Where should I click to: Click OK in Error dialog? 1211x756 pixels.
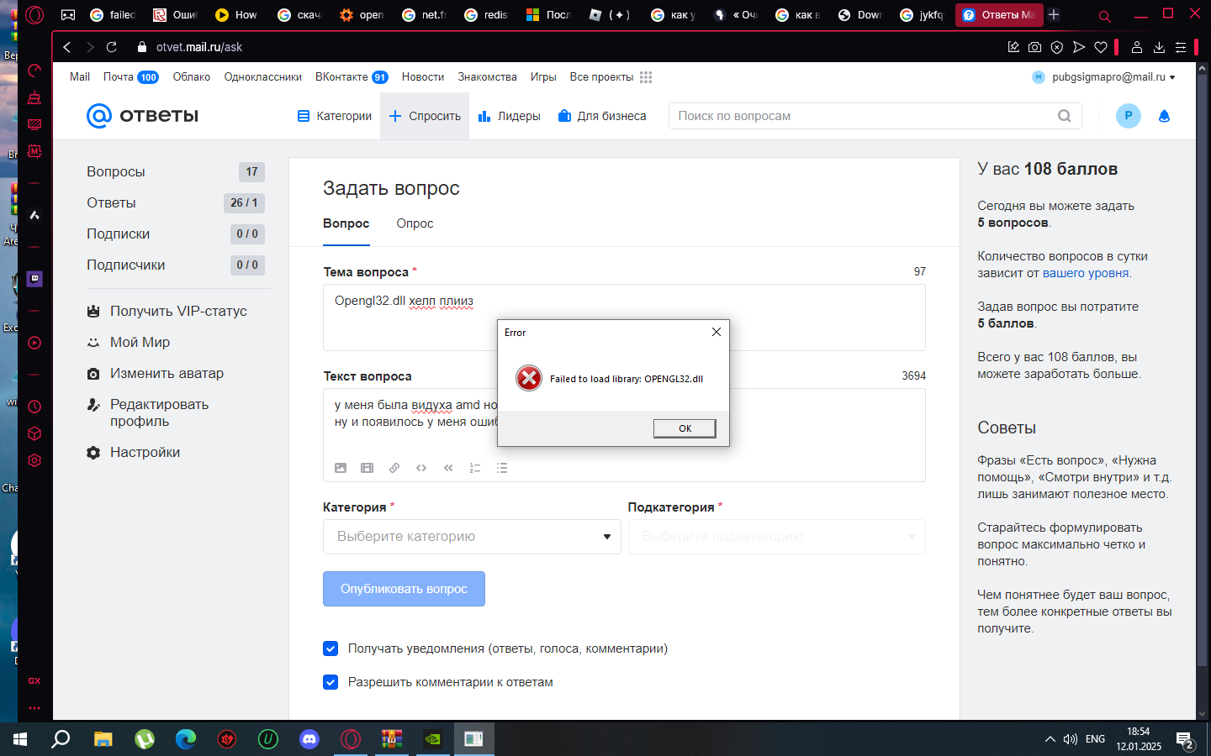(x=685, y=428)
